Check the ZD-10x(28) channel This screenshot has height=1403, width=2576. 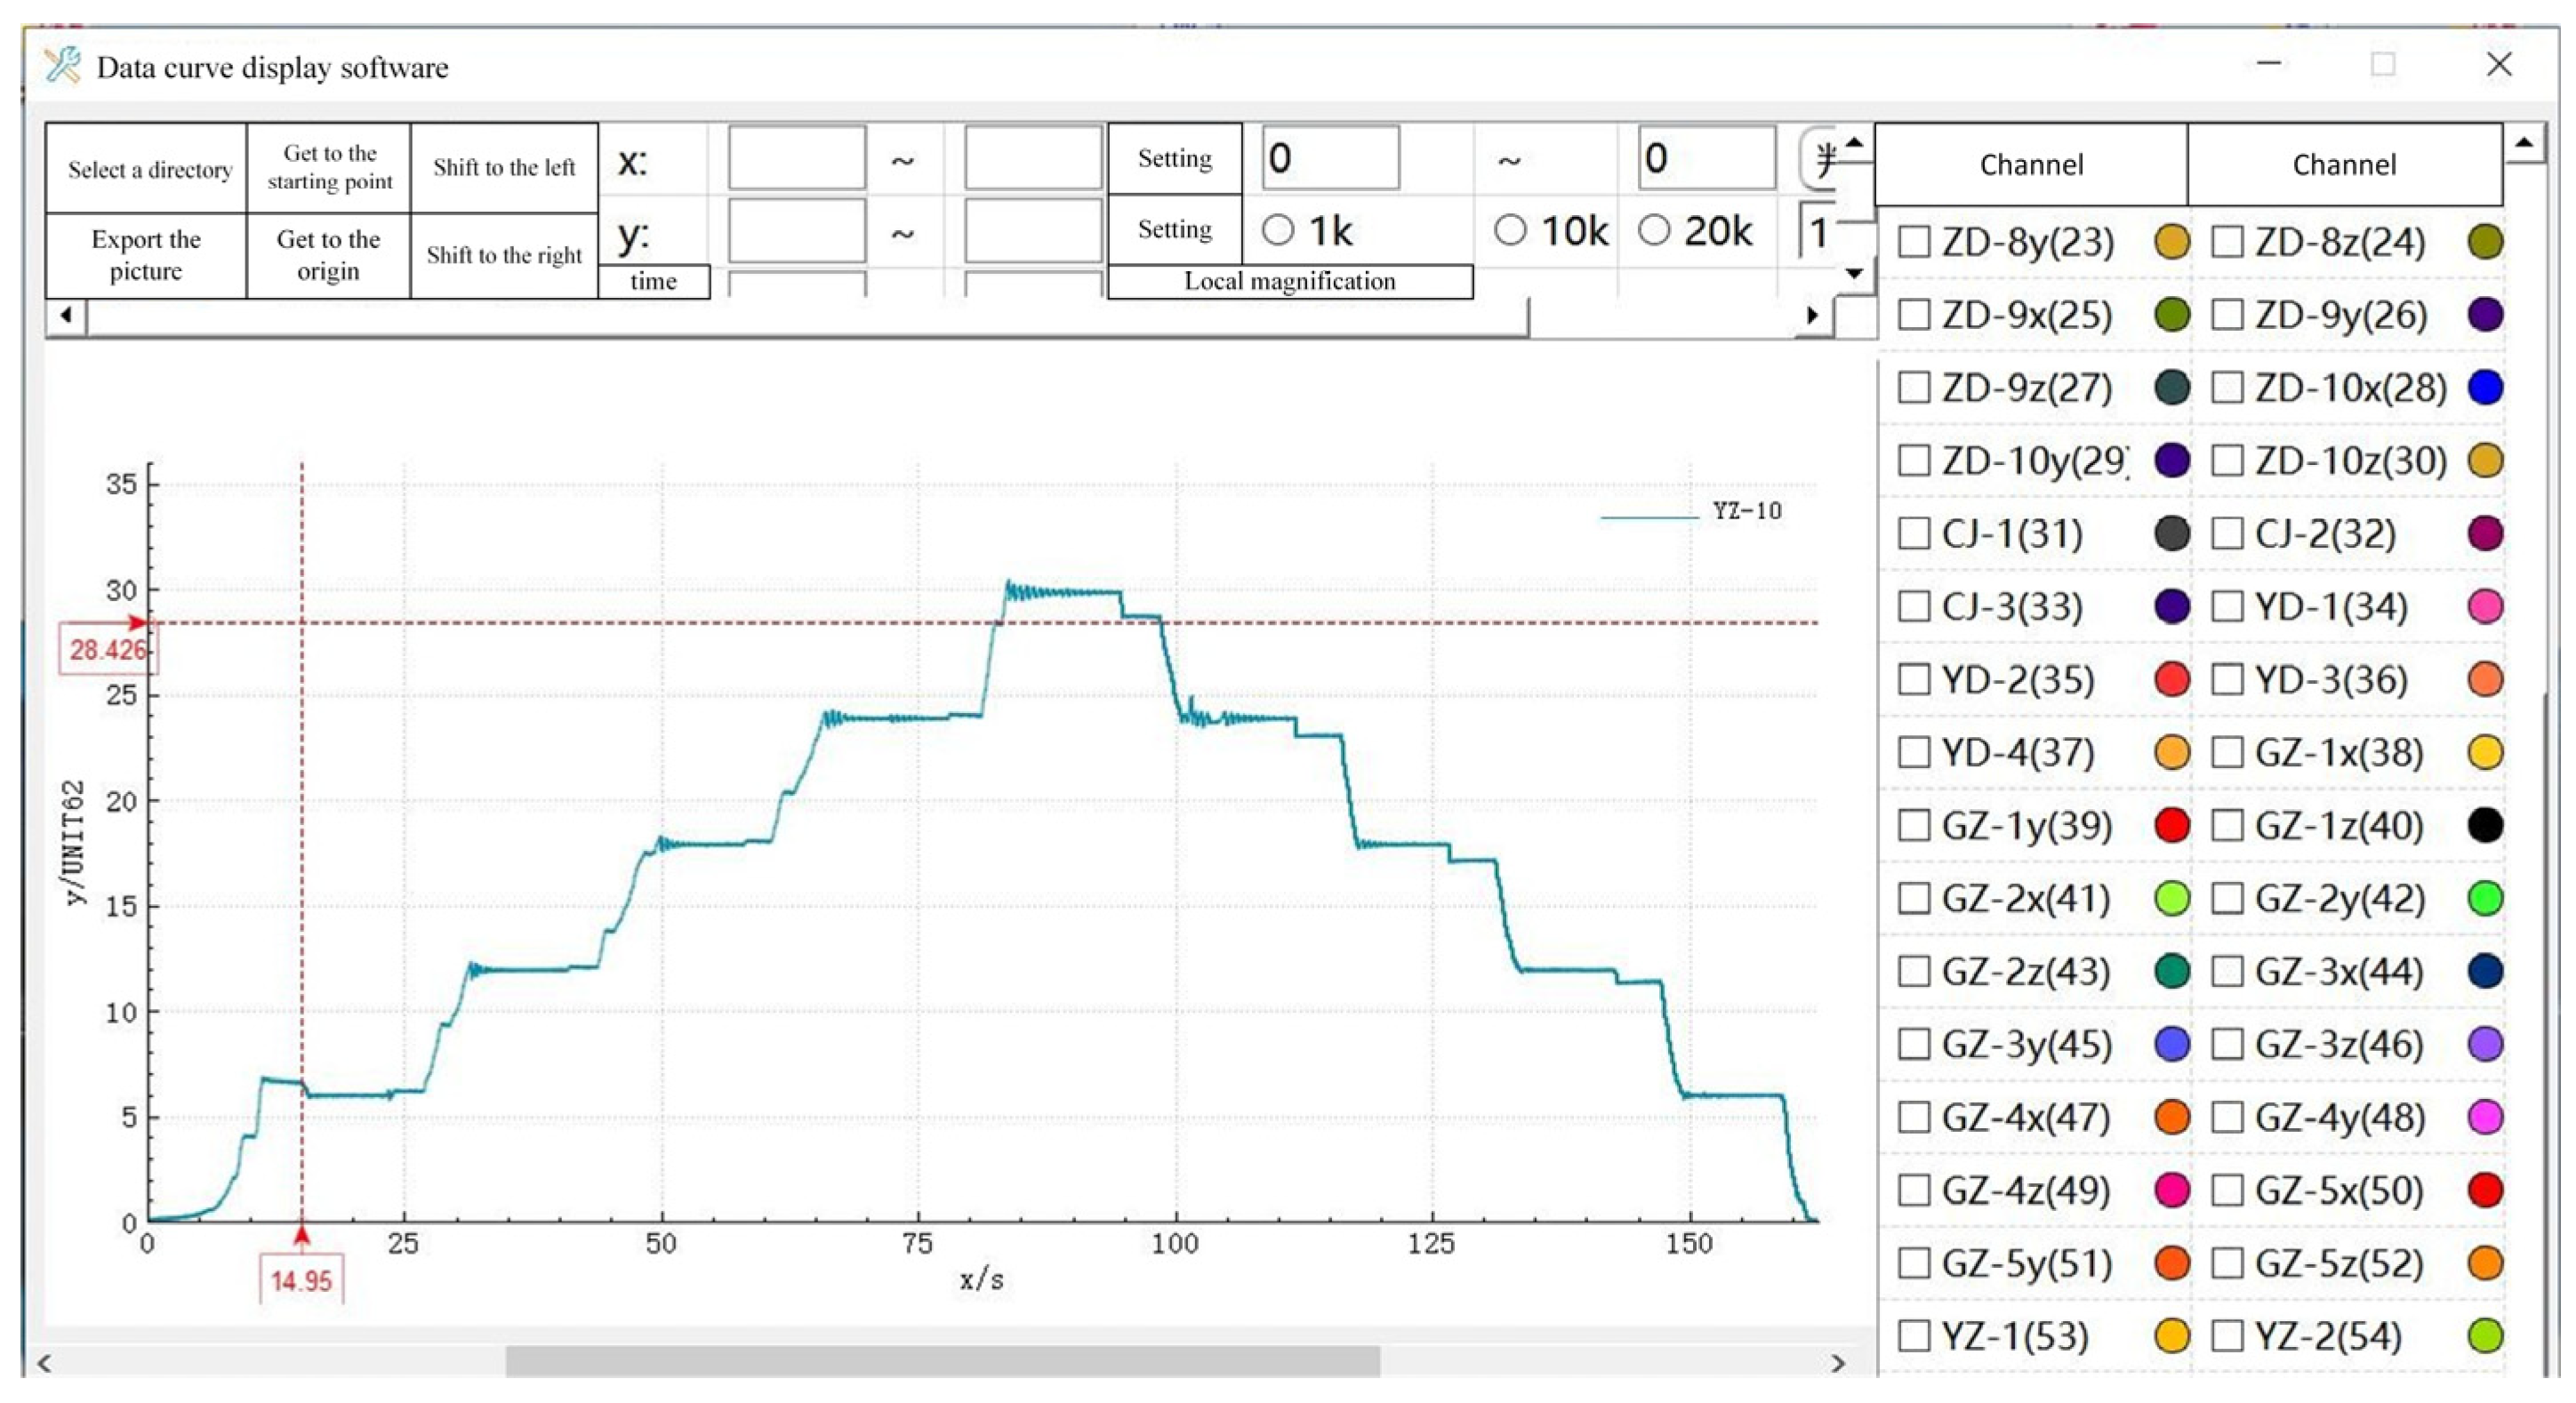pos(2227,388)
